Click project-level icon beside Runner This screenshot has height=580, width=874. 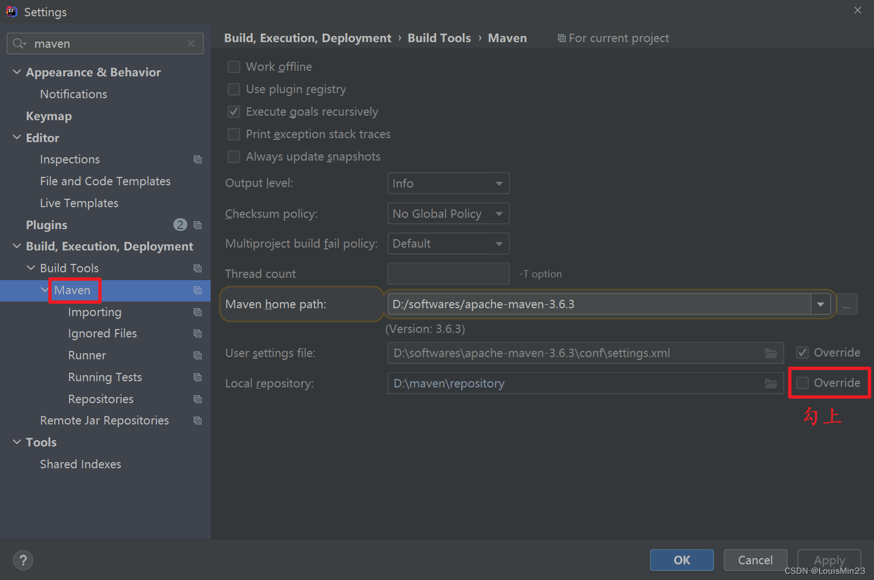click(198, 355)
